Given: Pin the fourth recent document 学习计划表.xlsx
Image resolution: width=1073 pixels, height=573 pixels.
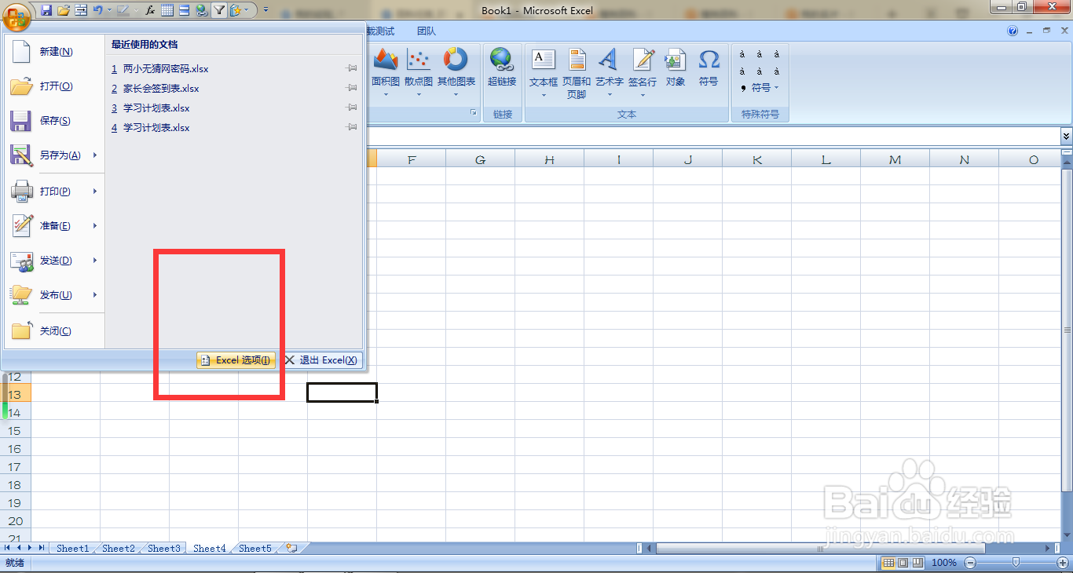Looking at the screenshot, I should pyautogui.click(x=352, y=128).
